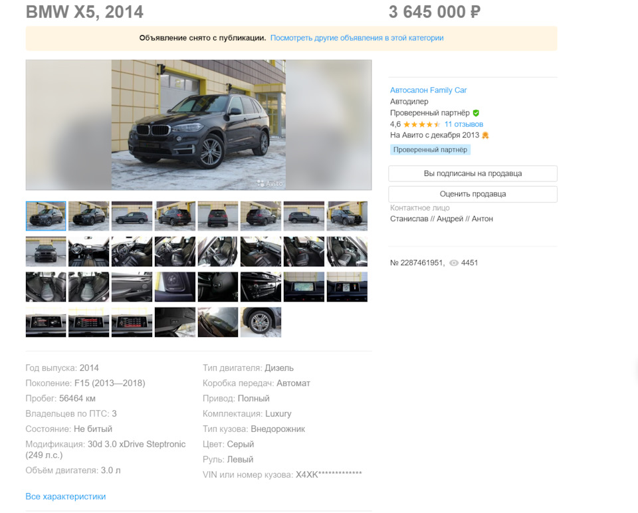Select the alloy wheel close-up thumbnail
The width and height of the screenshot is (638, 513).
[261, 322]
